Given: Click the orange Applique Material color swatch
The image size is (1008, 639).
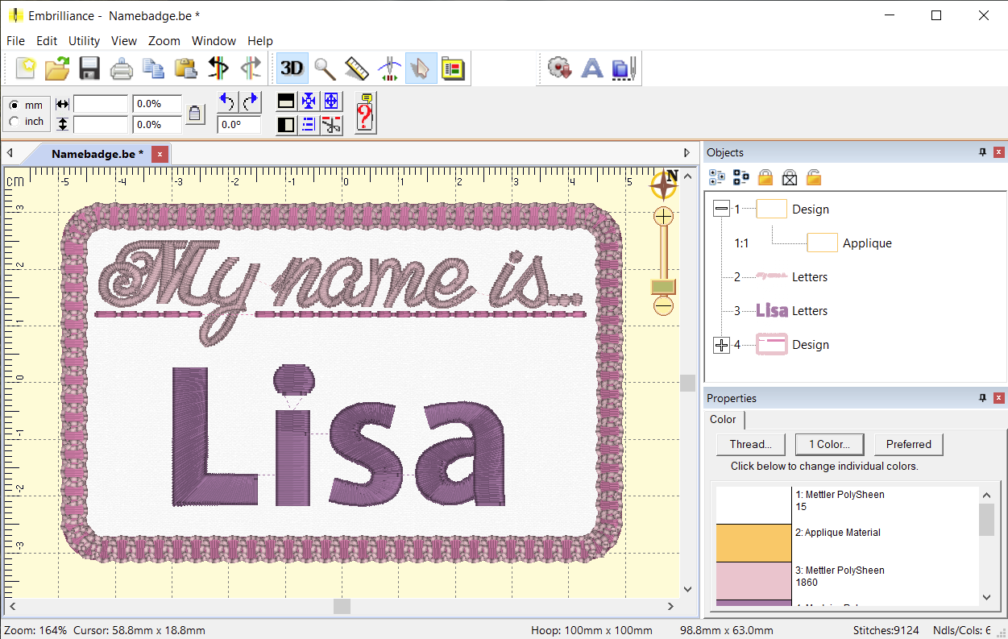Looking at the screenshot, I should coord(753,542).
